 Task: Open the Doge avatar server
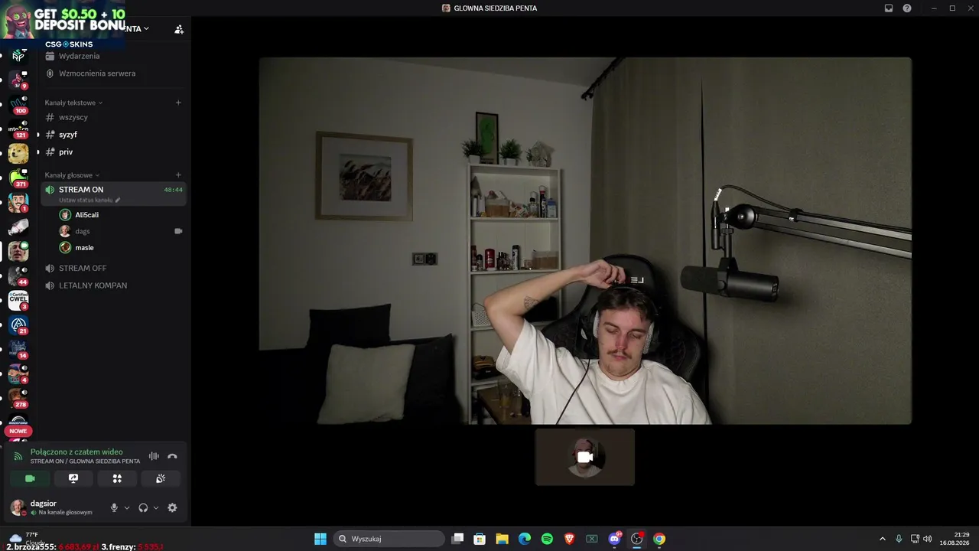click(18, 154)
